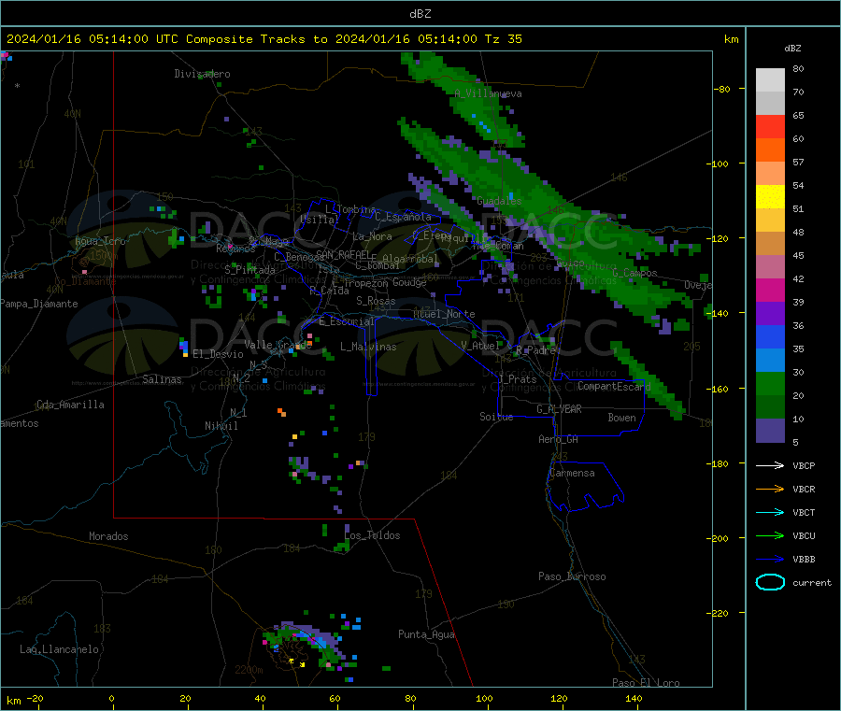Click the orange VBCR arrow legend icon
This screenshot has height=711, width=841.
coord(770,489)
